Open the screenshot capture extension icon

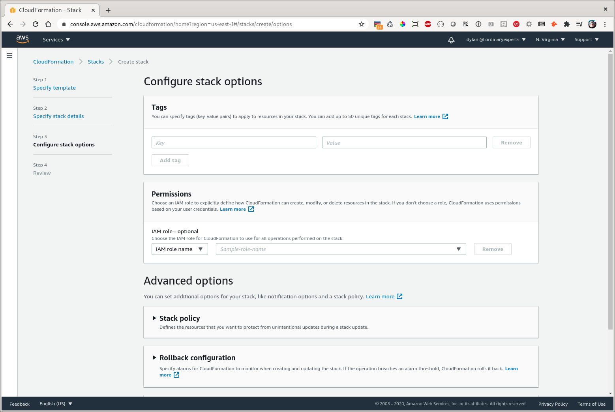[x=415, y=24]
